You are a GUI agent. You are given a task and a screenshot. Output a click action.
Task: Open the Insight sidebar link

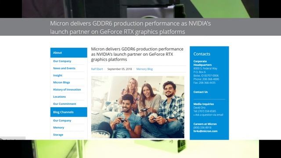pos(58,75)
